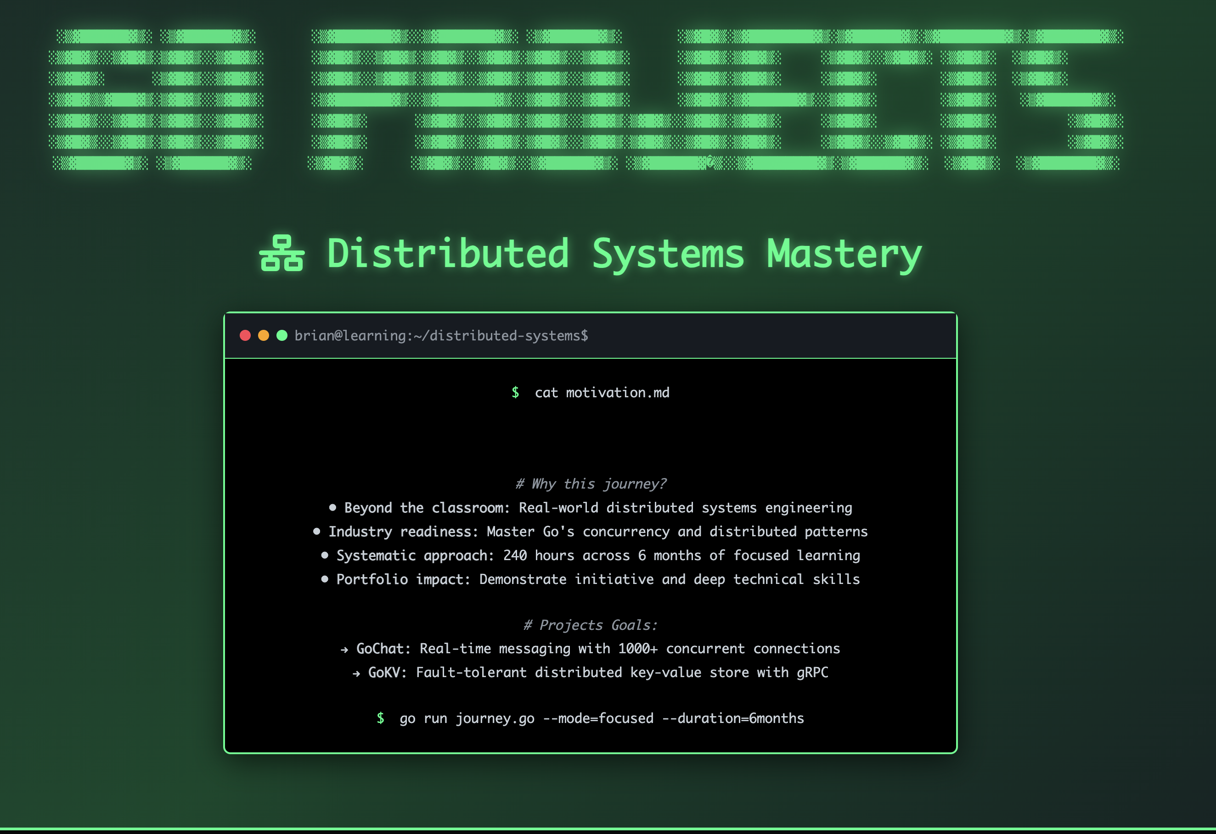Screen dimensions: 1216x834
Task: Click the red terminal window dot
Action: point(245,335)
